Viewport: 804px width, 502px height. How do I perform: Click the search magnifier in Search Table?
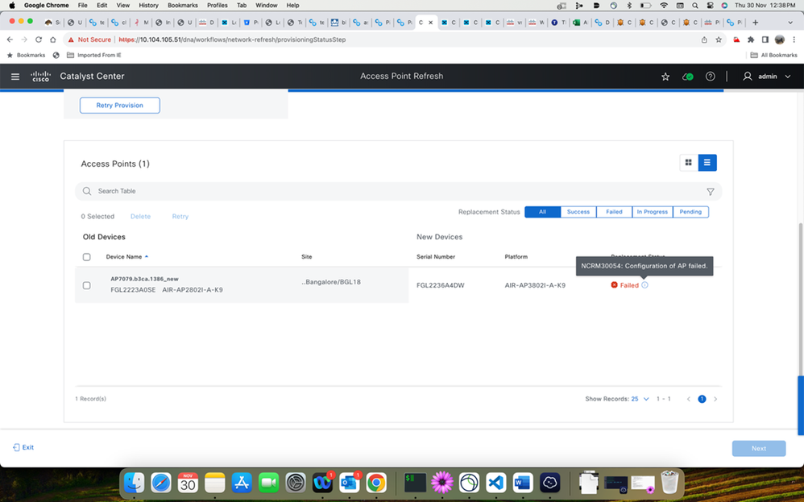(x=87, y=191)
